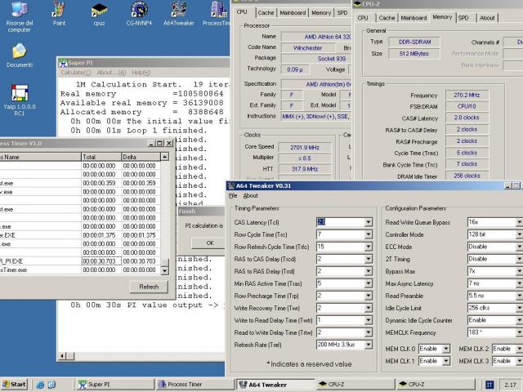The image size is (523, 392).
Task: Expand Row Precharge Time (Trp) dropdown
Action: coord(369,296)
